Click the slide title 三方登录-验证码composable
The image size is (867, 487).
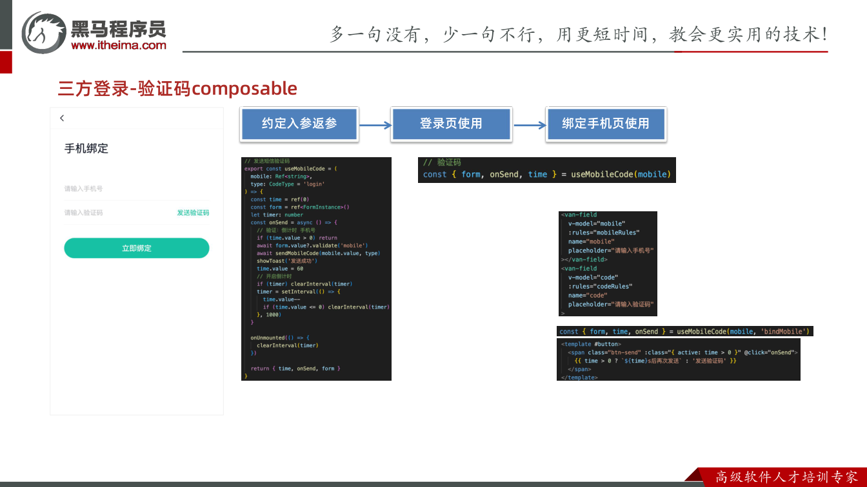point(177,88)
